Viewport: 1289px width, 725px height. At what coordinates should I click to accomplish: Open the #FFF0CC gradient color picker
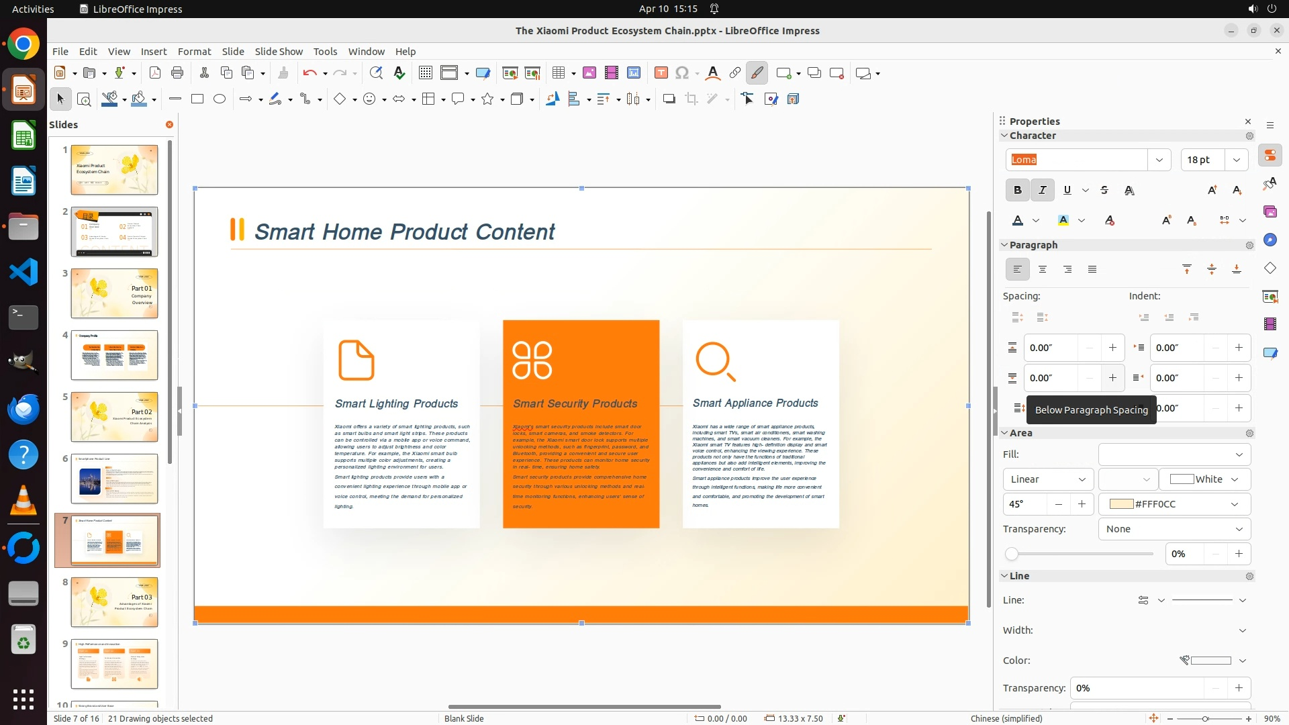click(1174, 504)
